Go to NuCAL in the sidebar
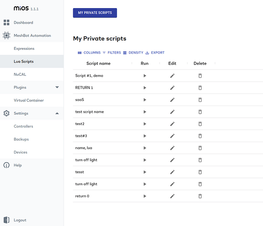Image resolution: width=263 pixels, height=226 pixels. pyautogui.click(x=20, y=74)
